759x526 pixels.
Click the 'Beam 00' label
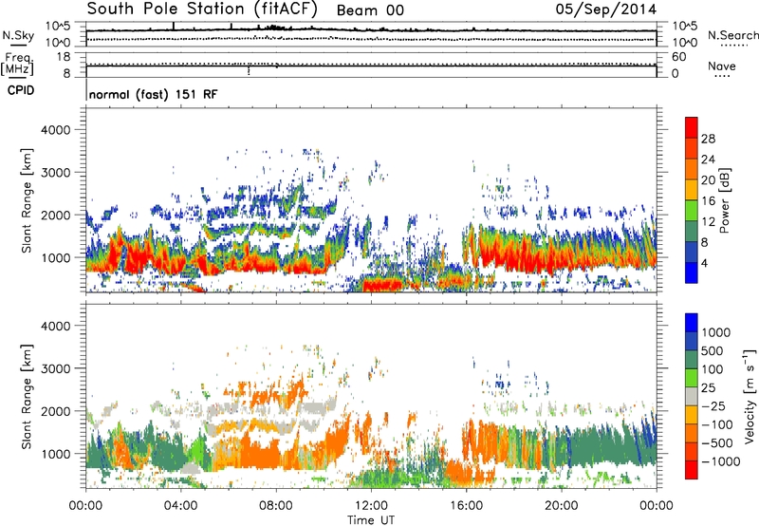[370, 10]
